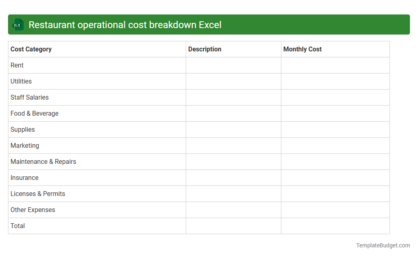Click the Utilities row label
418x257 pixels.
pos(21,81)
